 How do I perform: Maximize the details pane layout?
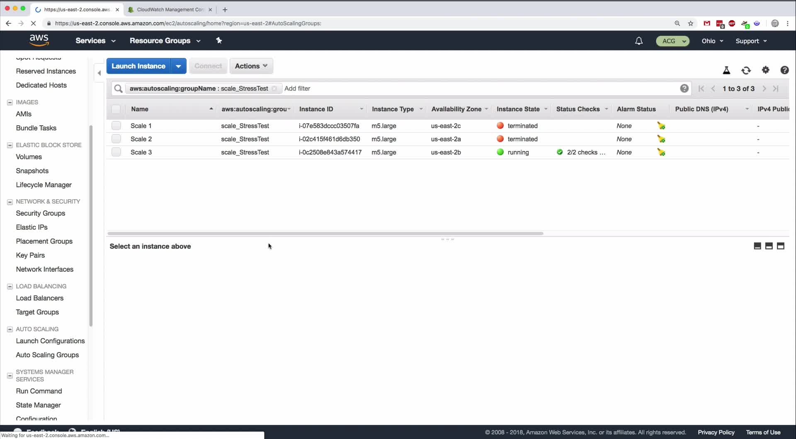click(x=781, y=246)
